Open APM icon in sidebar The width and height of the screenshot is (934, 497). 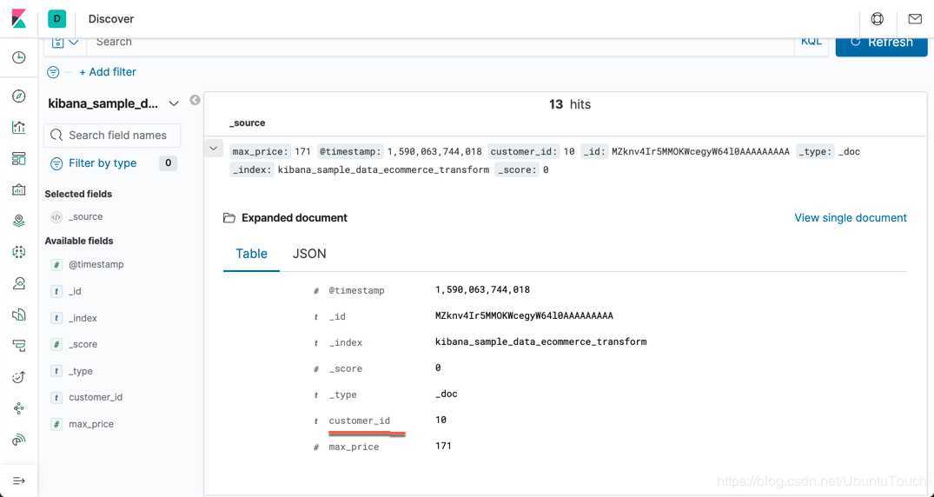point(19,346)
